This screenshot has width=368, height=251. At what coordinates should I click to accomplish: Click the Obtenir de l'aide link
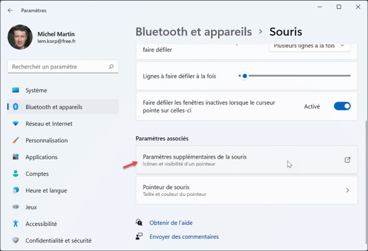(x=170, y=223)
